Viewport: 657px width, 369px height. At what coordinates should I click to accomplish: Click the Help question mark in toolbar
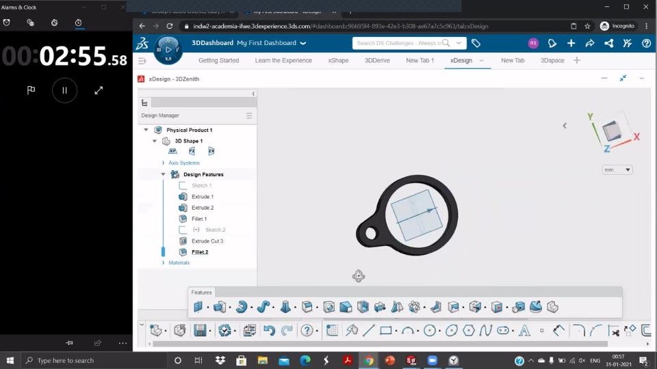click(x=307, y=331)
